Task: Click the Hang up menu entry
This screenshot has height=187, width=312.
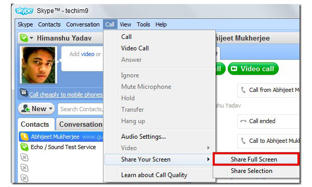Action: pyautogui.click(x=159, y=121)
